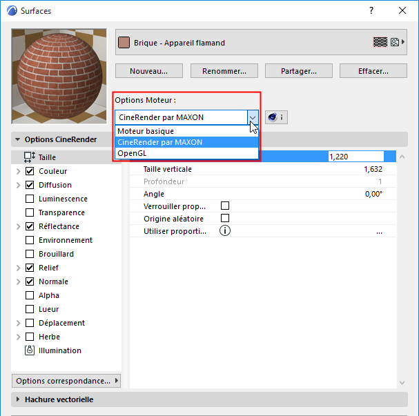Enable the Déplacement channel checkbox
Screen dimensions: 419x416
[x=30, y=323]
